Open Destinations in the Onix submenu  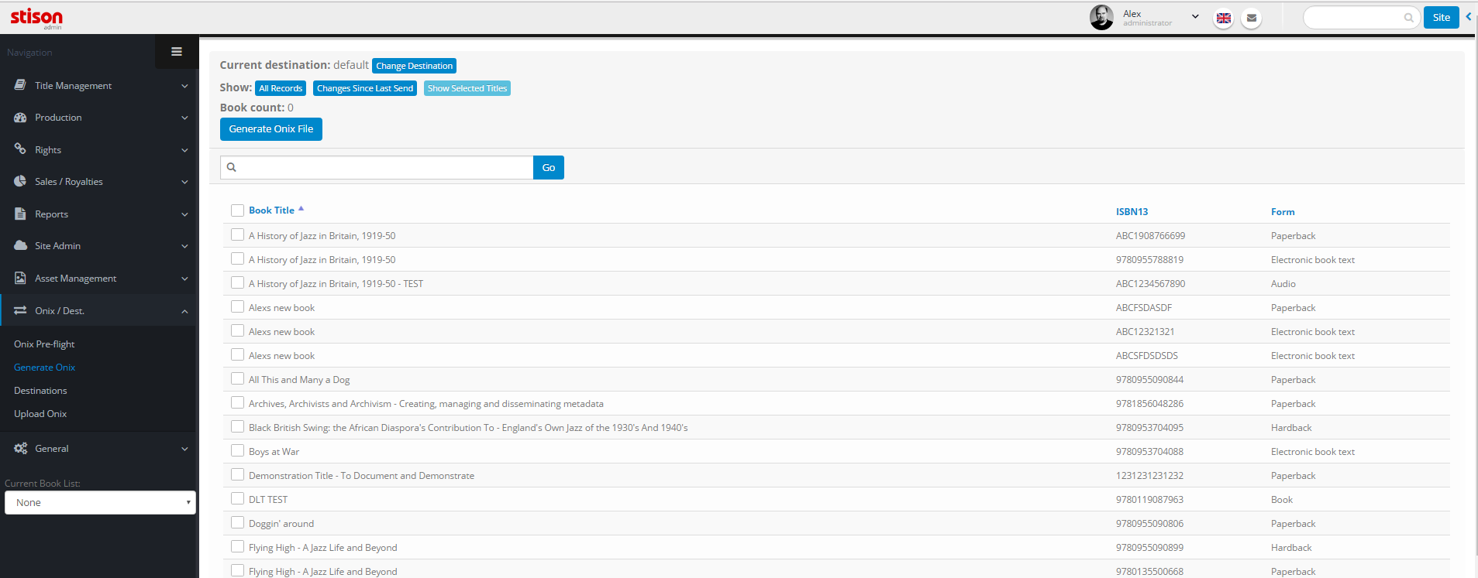(x=40, y=391)
